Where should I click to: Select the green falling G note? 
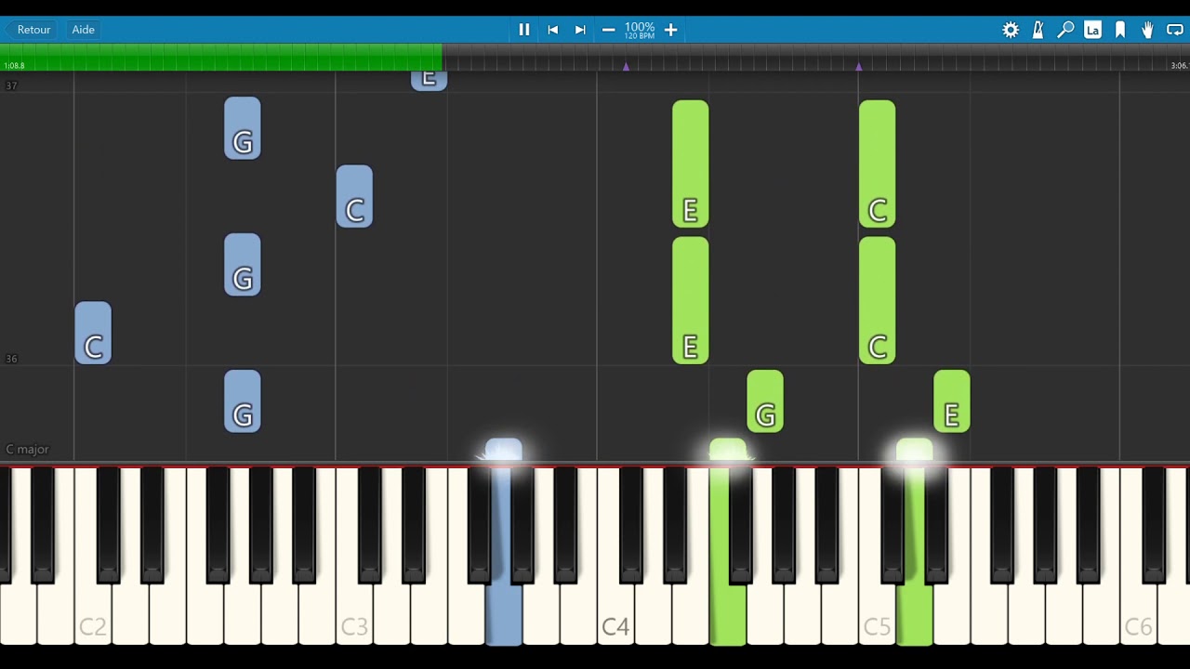pos(765,401)
